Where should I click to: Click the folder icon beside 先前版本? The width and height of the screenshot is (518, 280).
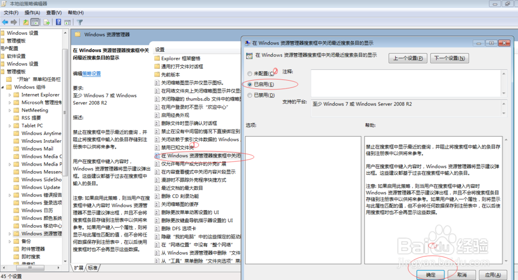(157, 75)
